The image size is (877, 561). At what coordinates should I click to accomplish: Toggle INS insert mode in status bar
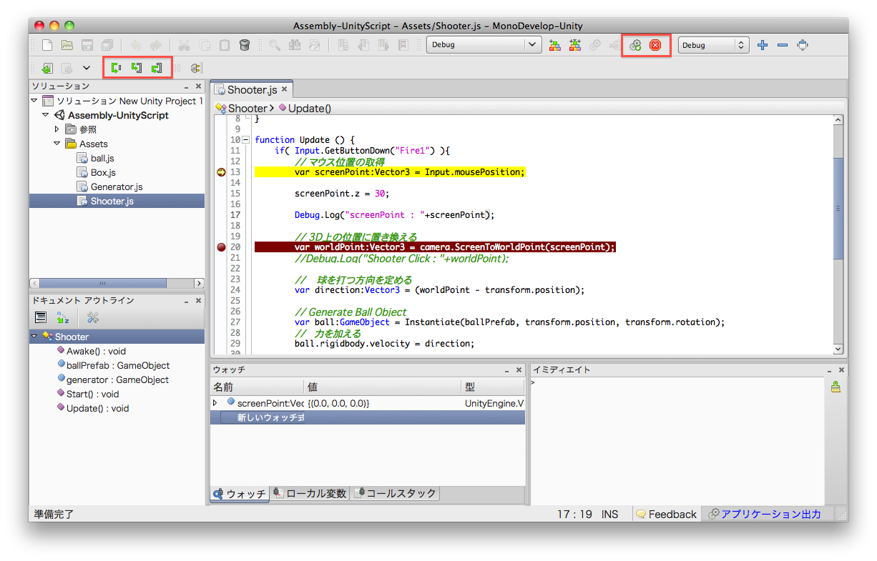609,514
